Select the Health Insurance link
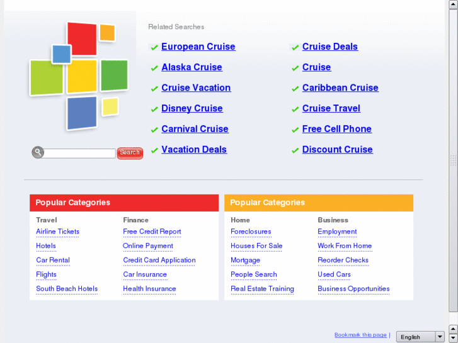458x343 pixels. click(149, 289)
